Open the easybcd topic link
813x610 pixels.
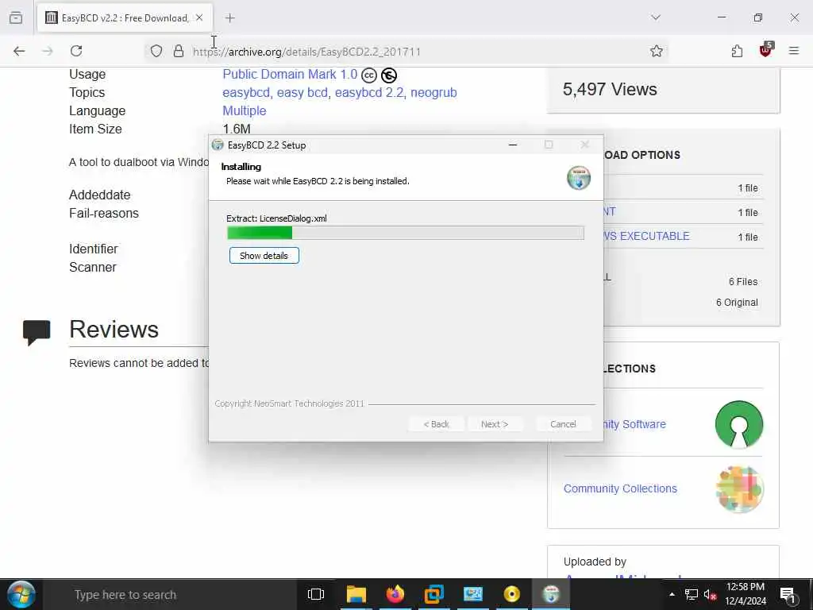pyautogui.click(x=246, y=92)
